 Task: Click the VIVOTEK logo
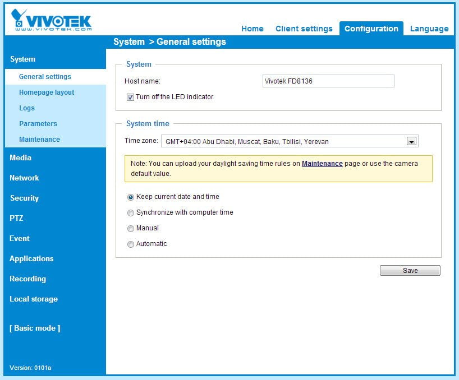[51, 20]
